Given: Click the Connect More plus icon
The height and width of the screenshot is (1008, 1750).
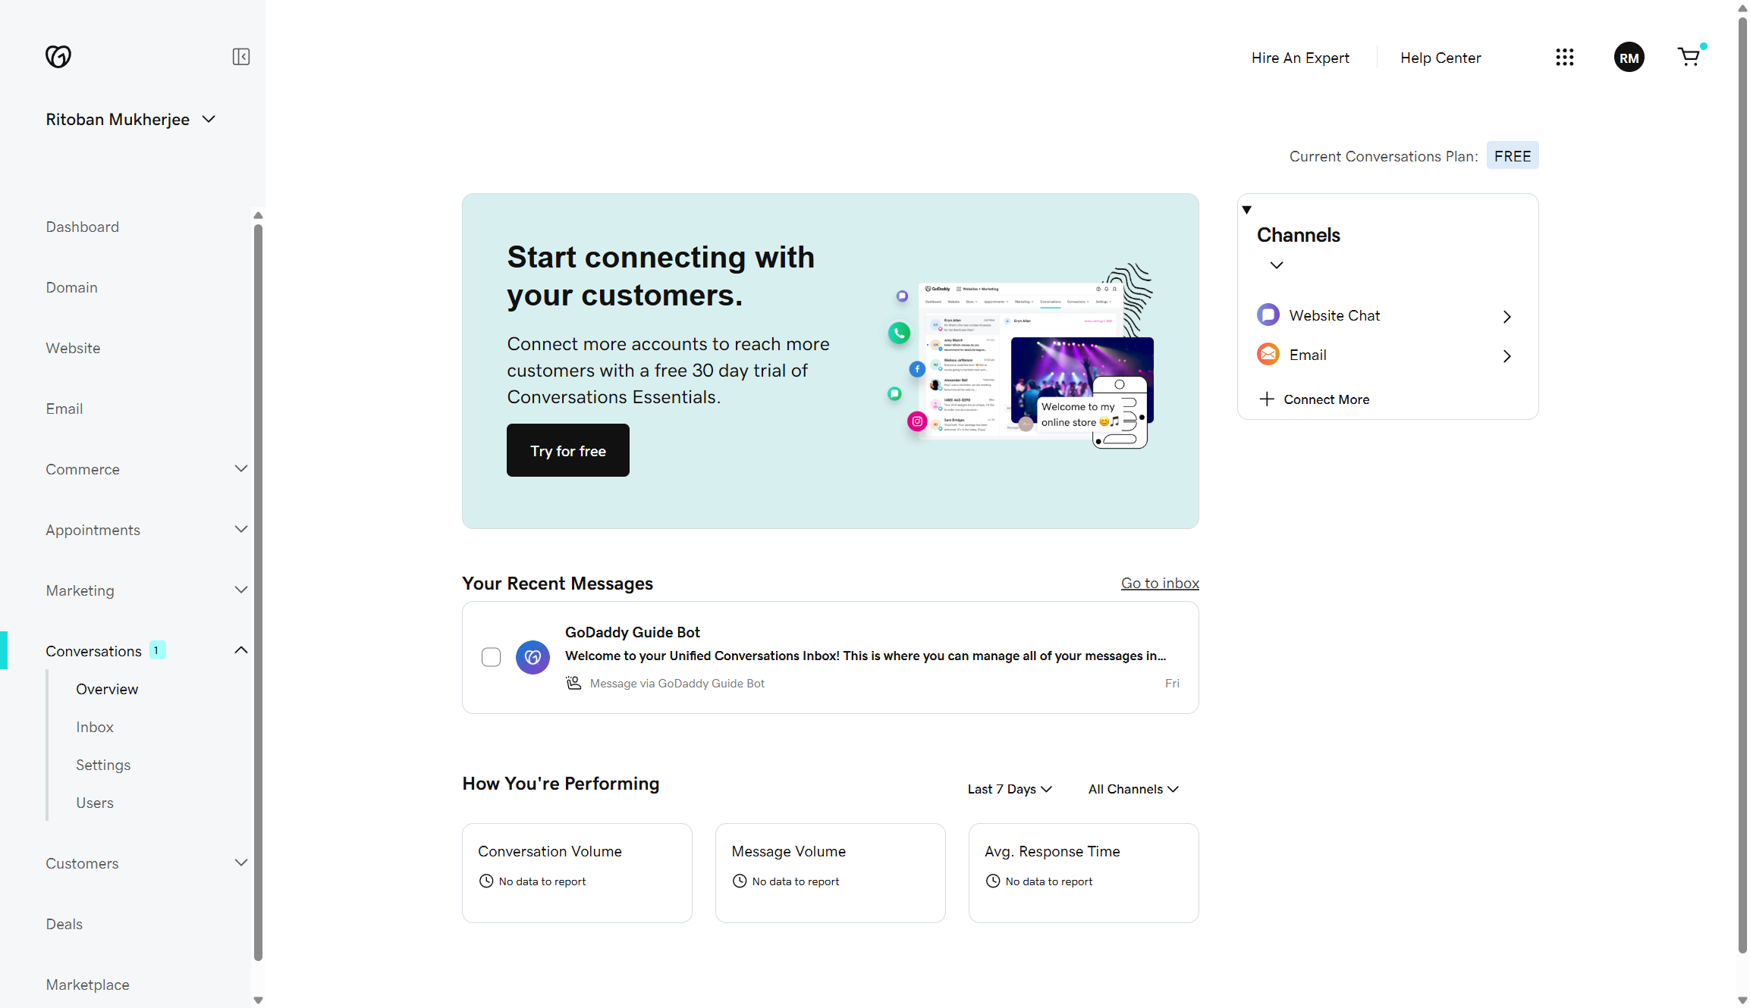Looking at the screenshot, I should [1266, 399].
